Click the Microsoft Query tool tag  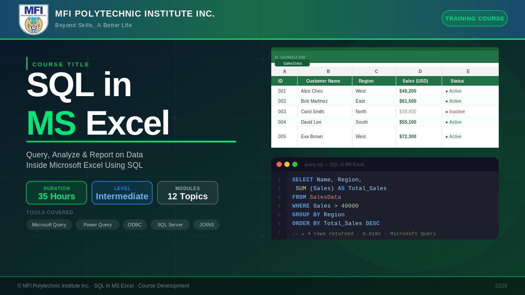[x=49, y=225]
